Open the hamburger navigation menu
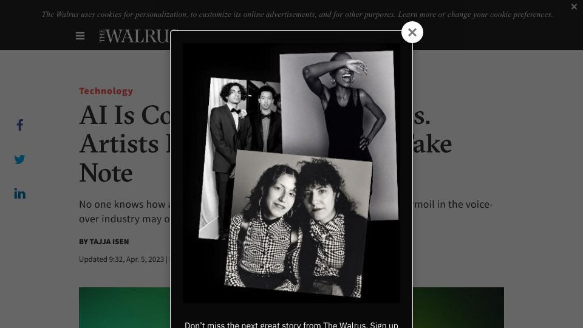Viewport: 583px width, 328px height. 80,36
